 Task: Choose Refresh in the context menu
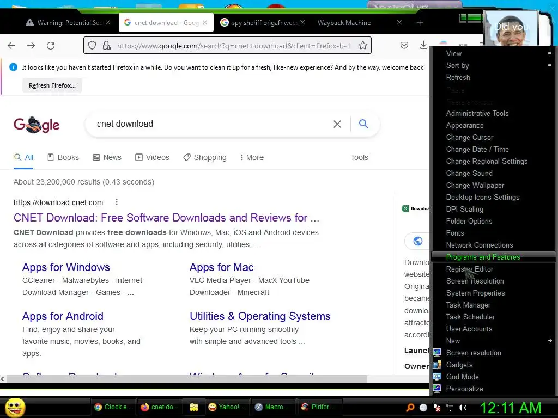493,77
